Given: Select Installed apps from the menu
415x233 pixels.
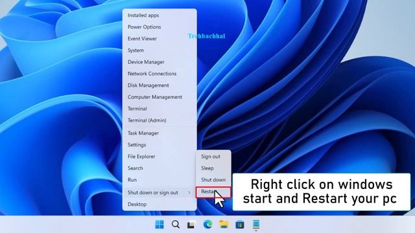Looking at the screenshot, I should (160, 16).
